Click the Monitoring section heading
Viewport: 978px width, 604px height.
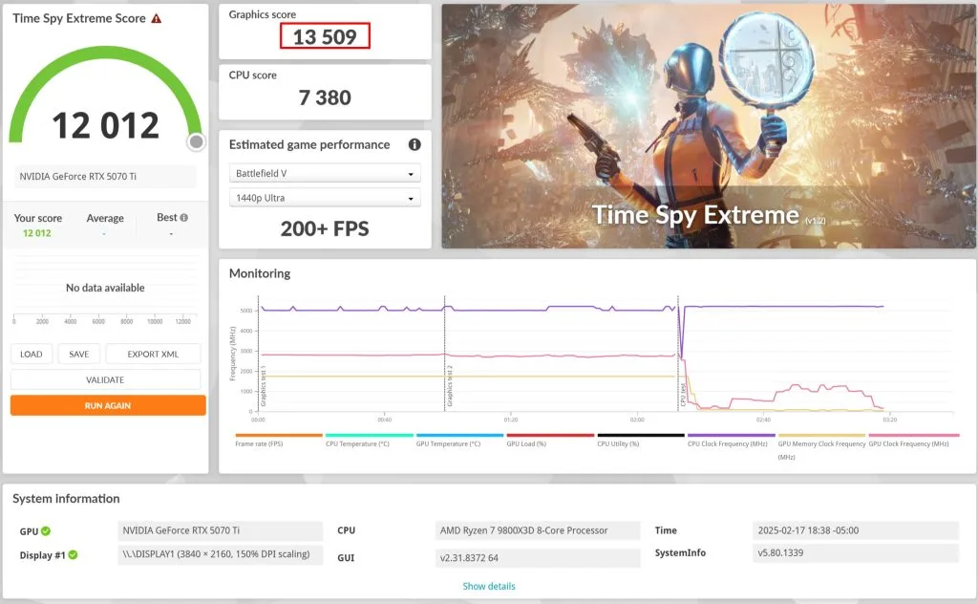click(260, 273)
